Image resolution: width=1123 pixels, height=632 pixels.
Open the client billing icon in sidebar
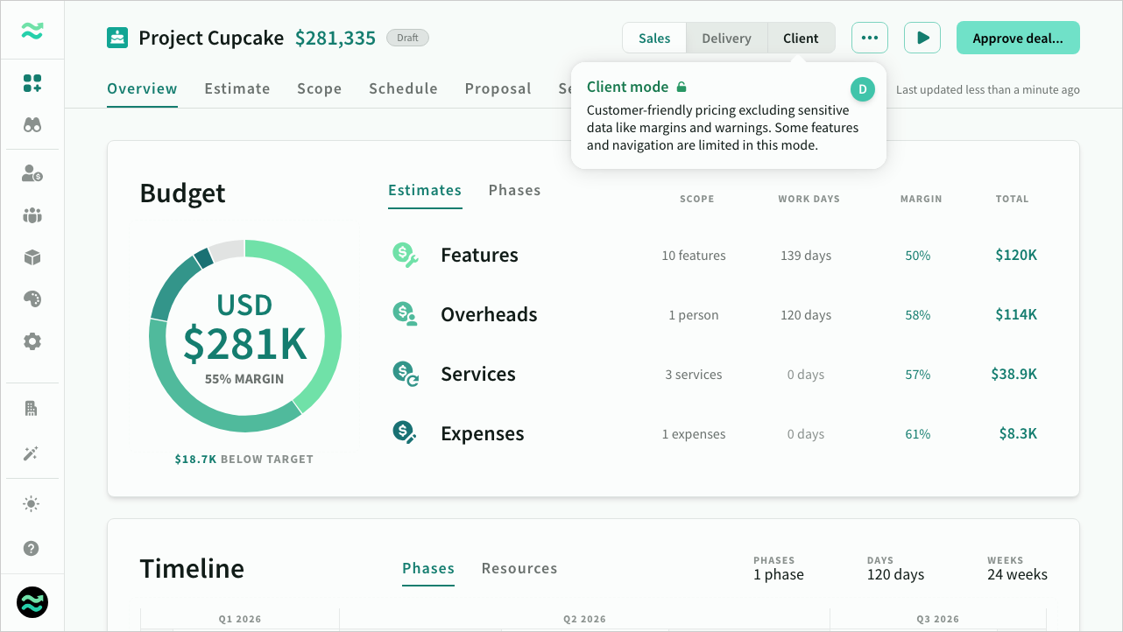point(32,173)
